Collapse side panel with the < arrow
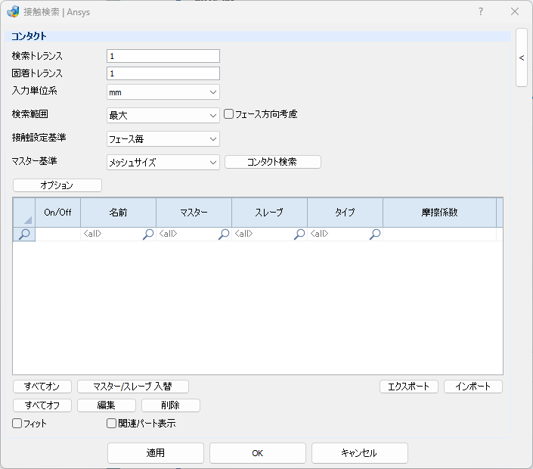 coord(522,57)
